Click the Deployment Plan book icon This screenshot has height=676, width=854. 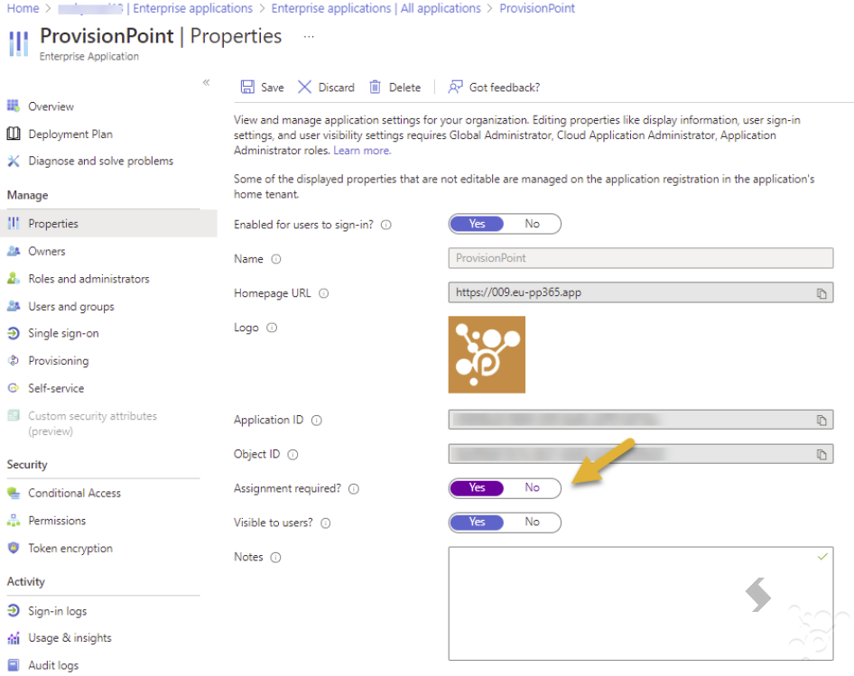tap(14, 134)
